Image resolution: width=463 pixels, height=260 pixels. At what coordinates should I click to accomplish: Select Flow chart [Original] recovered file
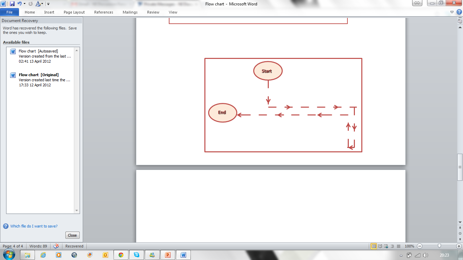point(41,80)
